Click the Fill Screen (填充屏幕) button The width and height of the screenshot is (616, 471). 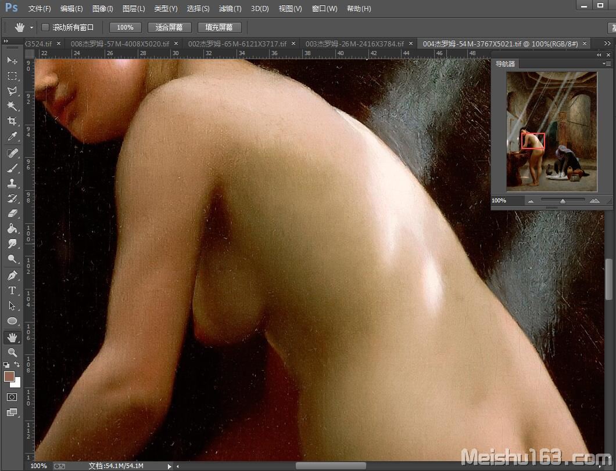click(219, 27)
